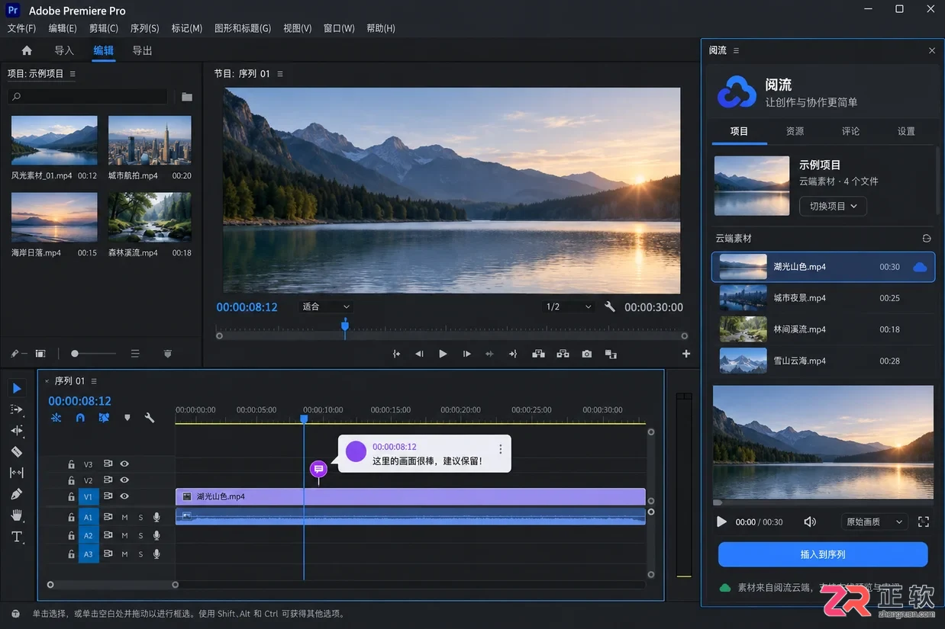The image size is (945, 629).
Task: Click the Lift button in program monitor
Action: point(538,354)
